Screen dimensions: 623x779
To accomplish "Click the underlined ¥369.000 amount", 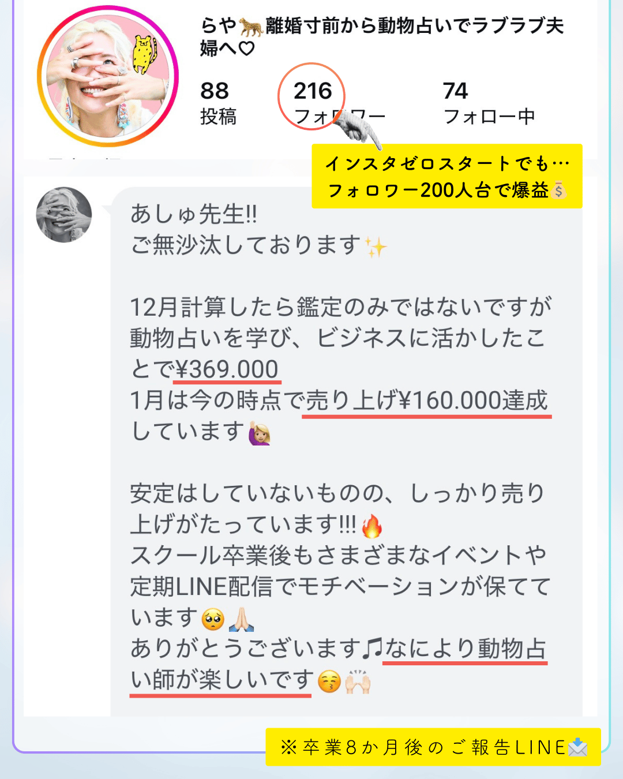I will [227, 370].
